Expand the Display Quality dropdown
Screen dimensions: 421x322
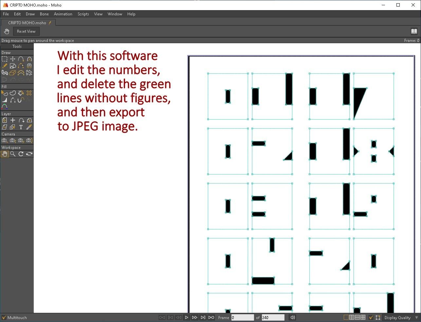[401, 317]
